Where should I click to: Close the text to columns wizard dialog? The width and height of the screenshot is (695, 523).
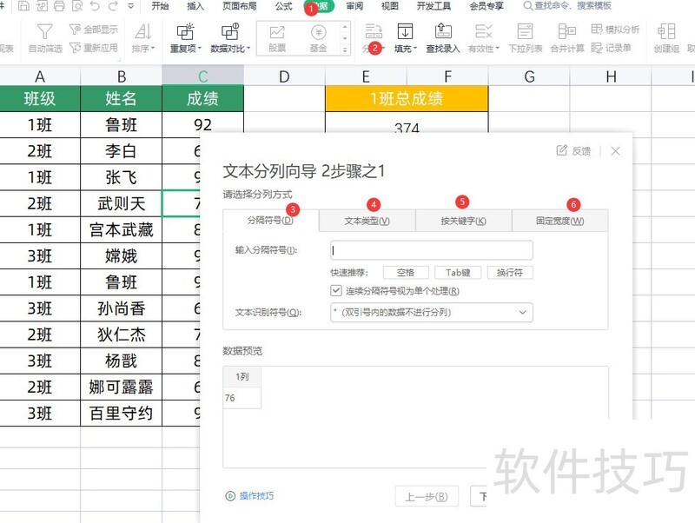click(x=615, y=151)
